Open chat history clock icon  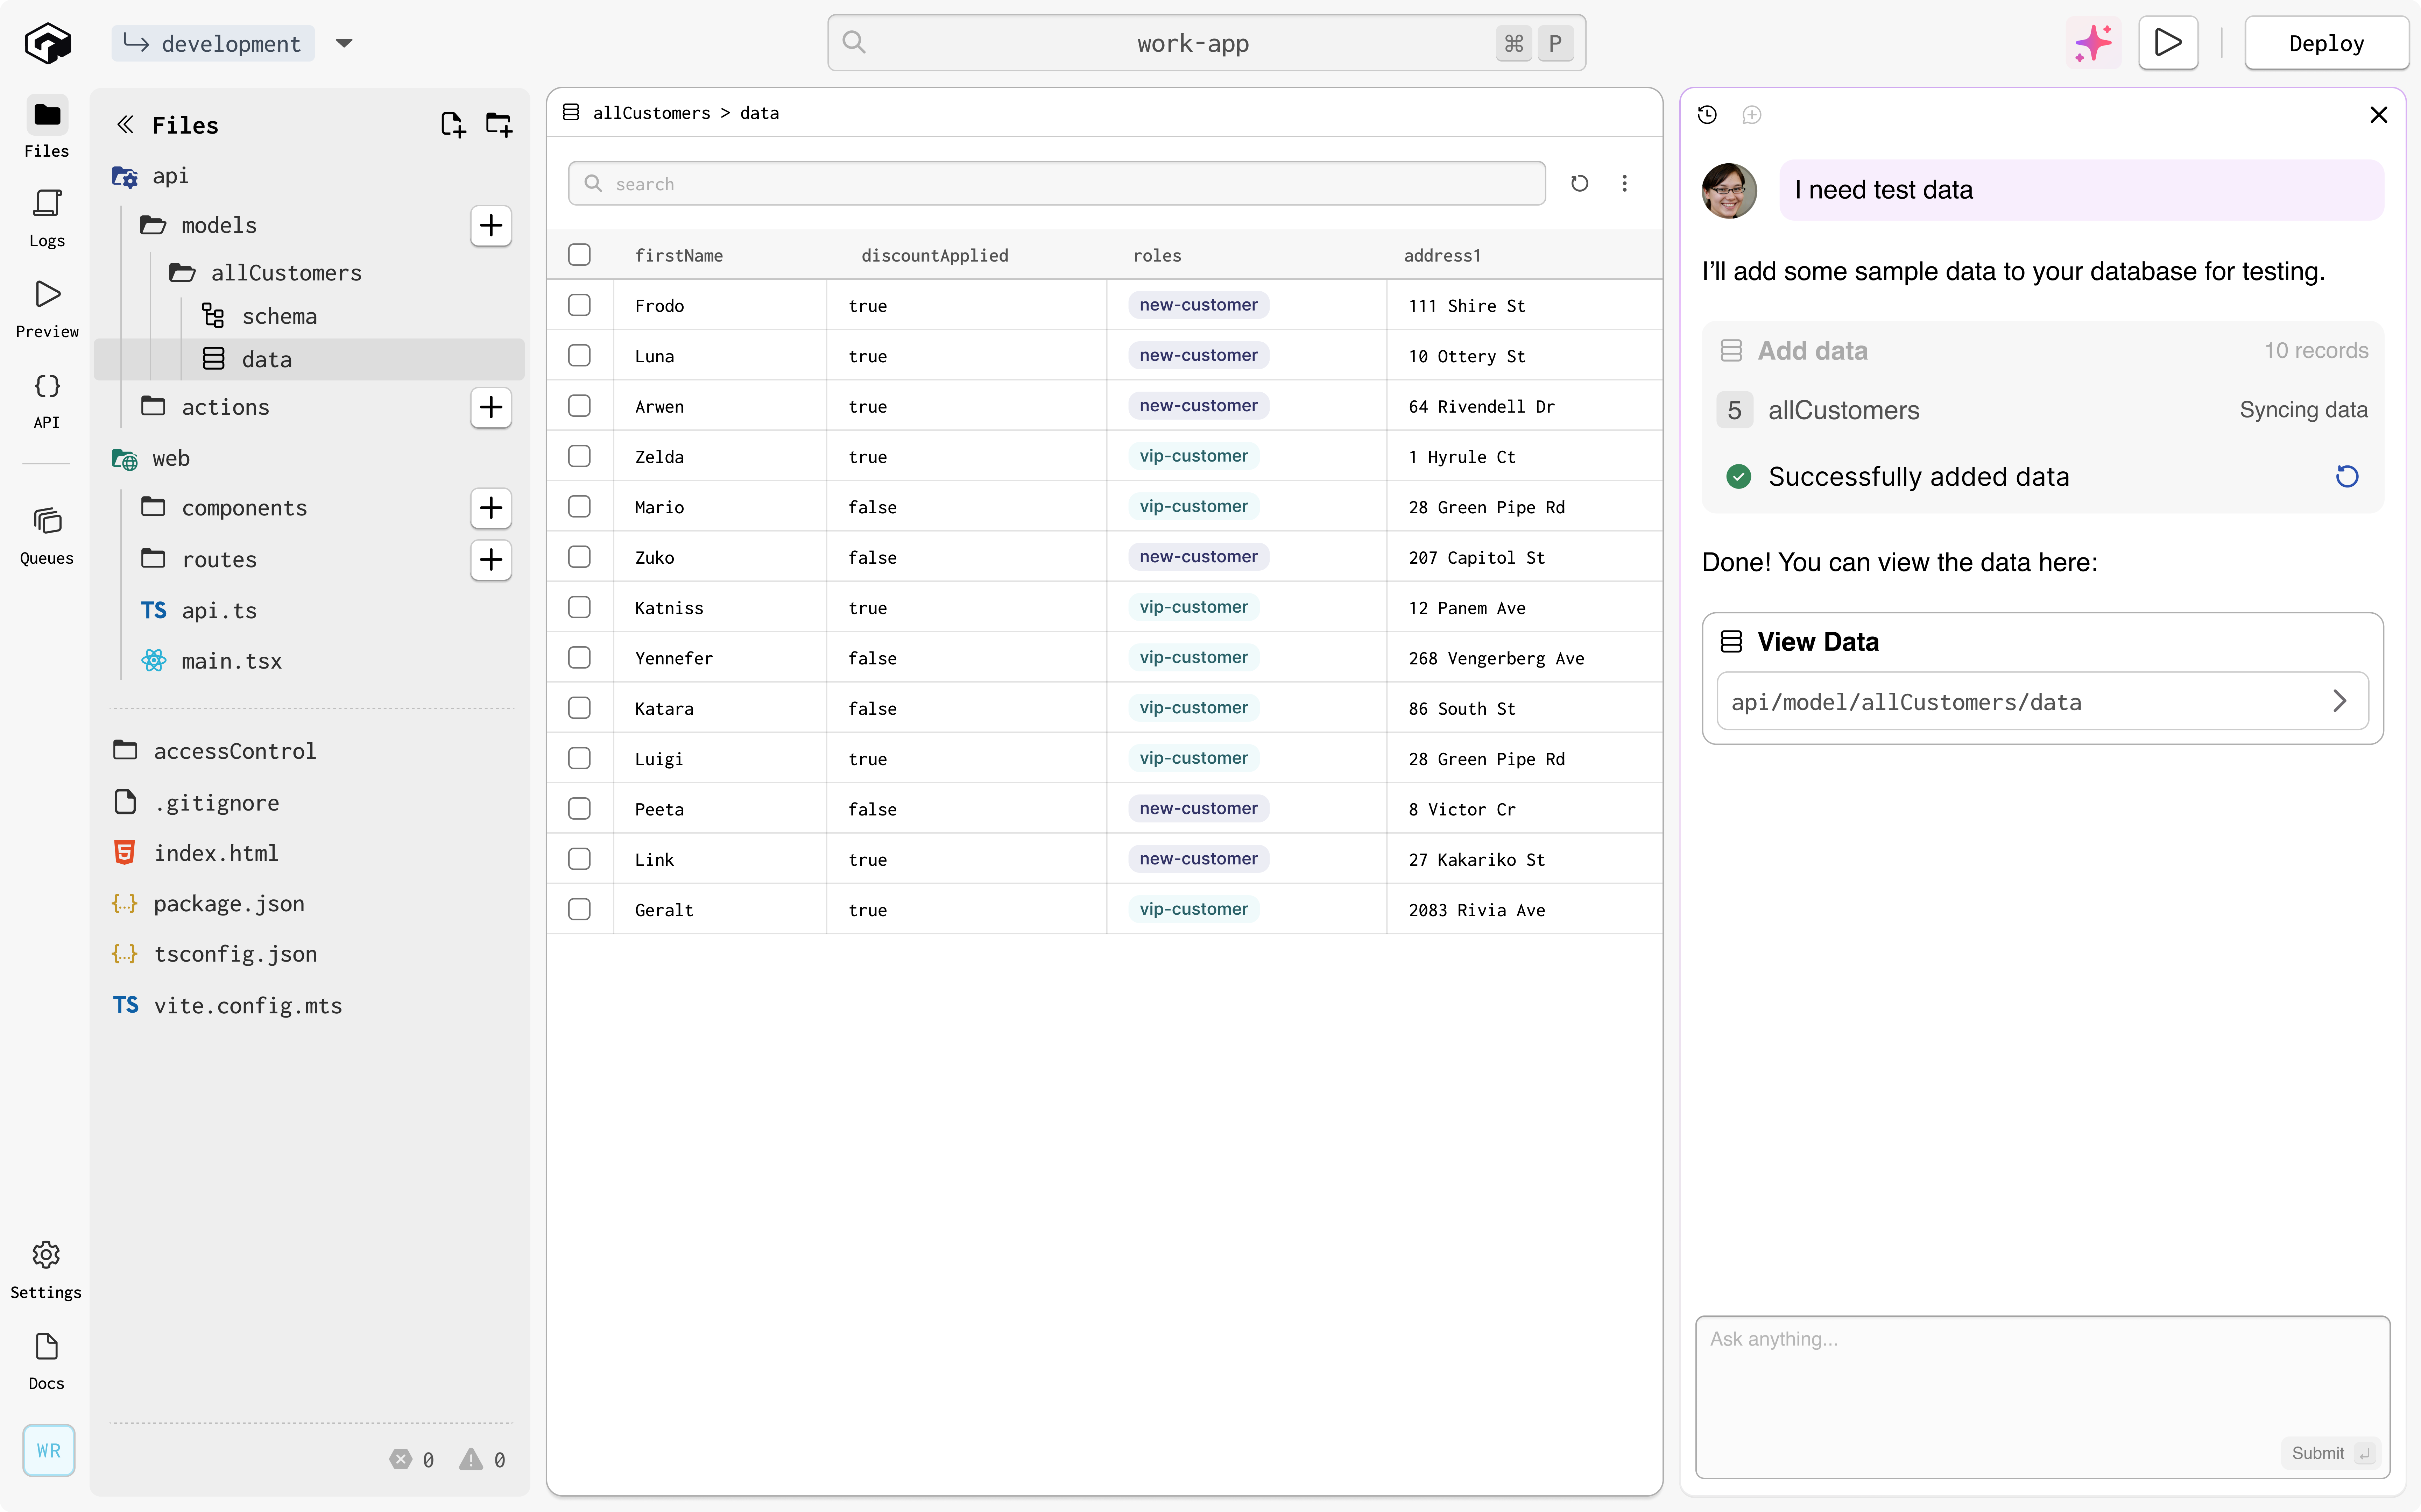pos(1708,115)
